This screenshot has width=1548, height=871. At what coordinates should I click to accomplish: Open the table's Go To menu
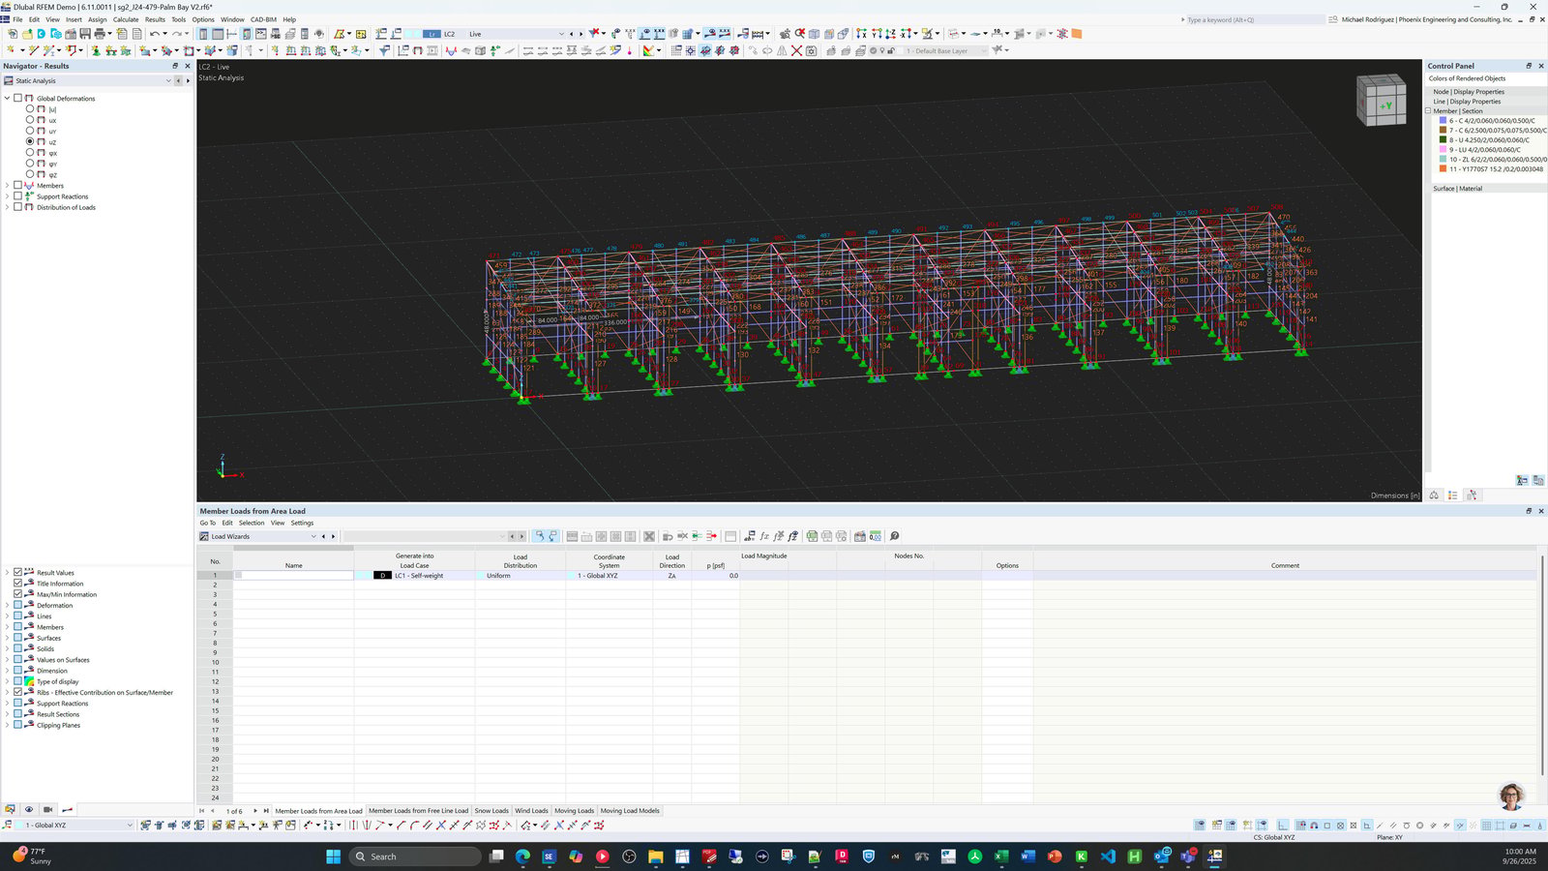(x=208, y=523)
